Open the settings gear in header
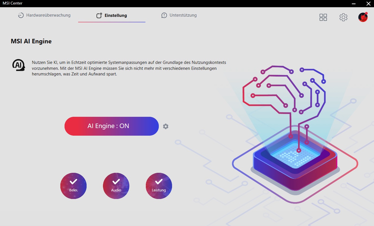This screenshot has width=374, height=226. tap(343, 17)
